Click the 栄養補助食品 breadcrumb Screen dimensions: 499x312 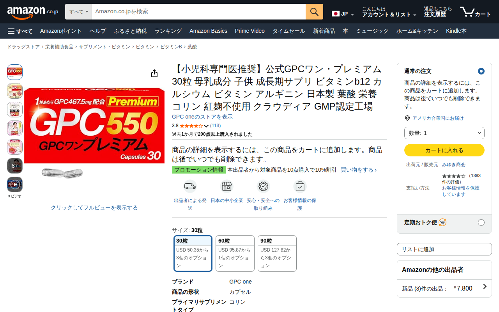coord(59,47)
